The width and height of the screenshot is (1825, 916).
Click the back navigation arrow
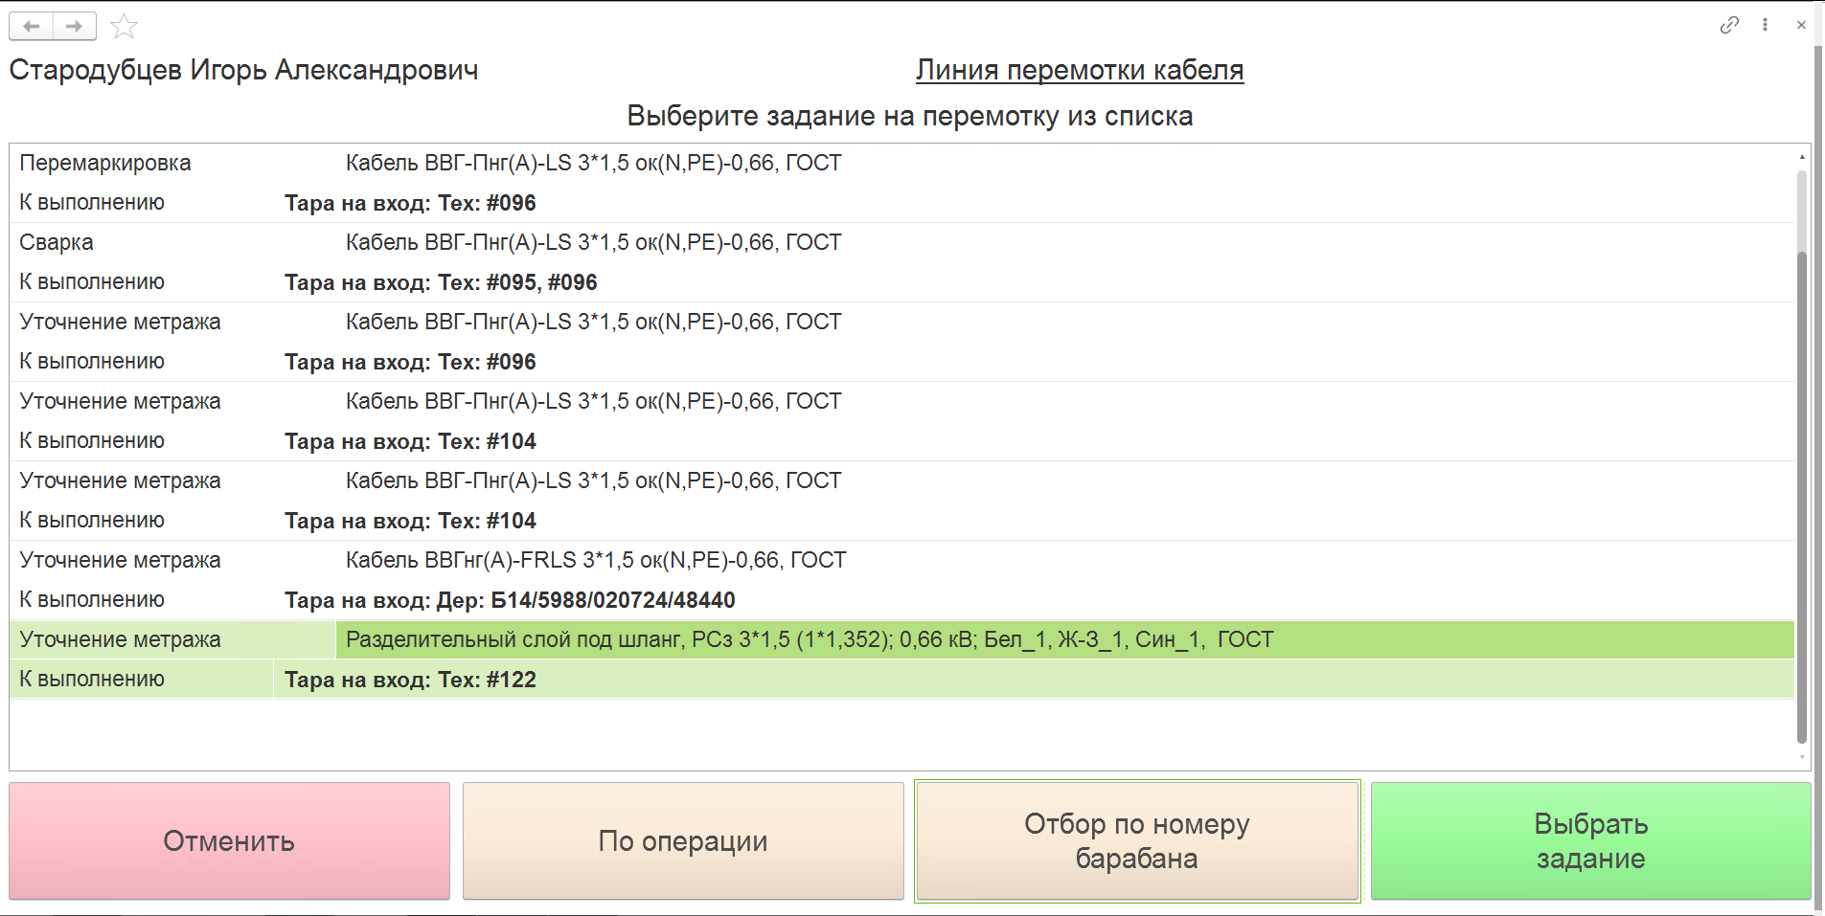pyautogui.click(x=32, y=26)
